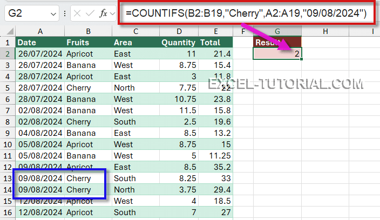Image resolution: width=380 pixels, height=220 pixels.
Task: Select row 9 header
Action: (8, 133)
